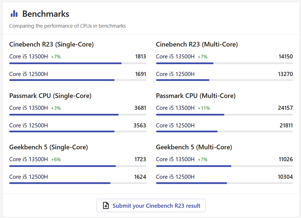Screen dimensions: 301x218
Task: Click Core i5 12500H under Cinebench Multi-Core
Action: (175, 74)
